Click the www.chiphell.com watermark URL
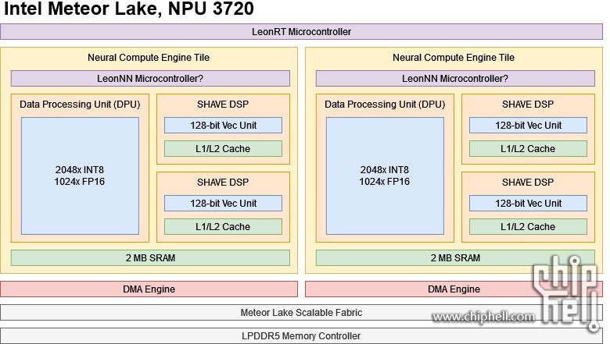This screenshot has height=344, width=610. point(483,317)
